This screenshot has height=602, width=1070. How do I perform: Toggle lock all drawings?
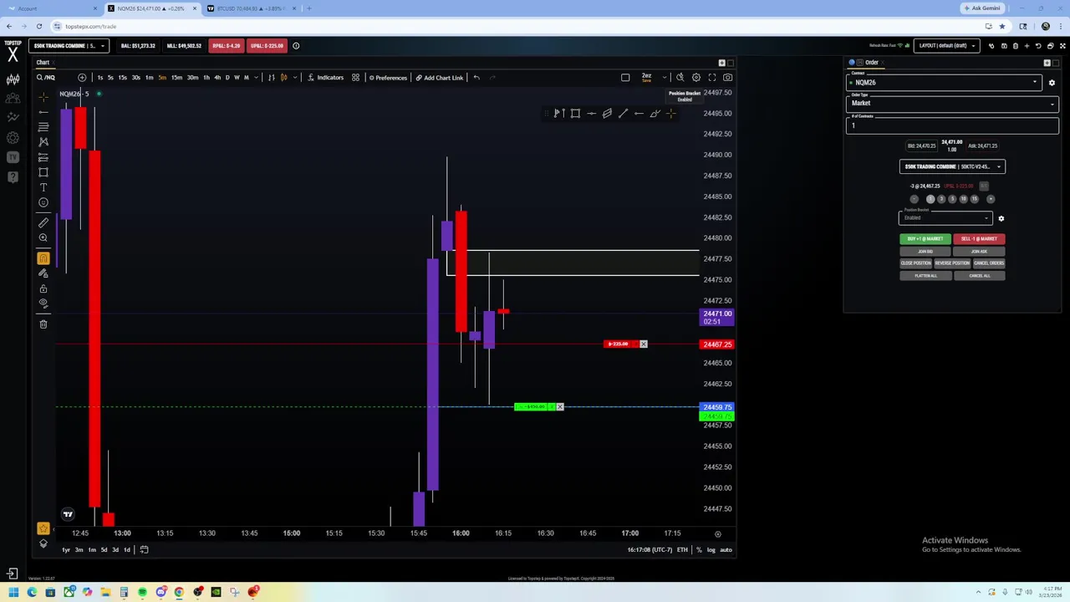[x=43, y=288]
